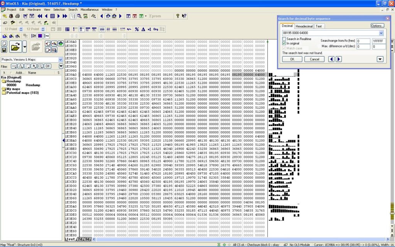The image size is (395, 247).
Task: Switch to the Hexadecimal search tab
Action: point(304,26)
